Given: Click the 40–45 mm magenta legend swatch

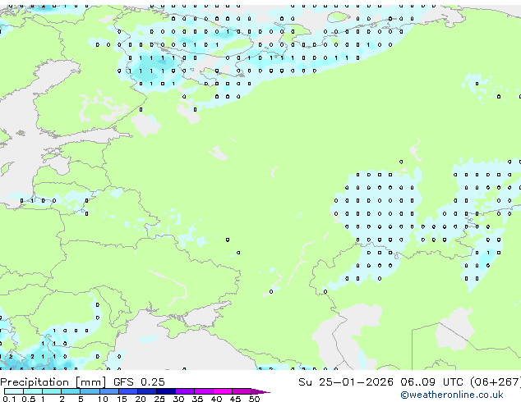Looking at the screenshot, I should pyautogui.click(x=223, y=391).
